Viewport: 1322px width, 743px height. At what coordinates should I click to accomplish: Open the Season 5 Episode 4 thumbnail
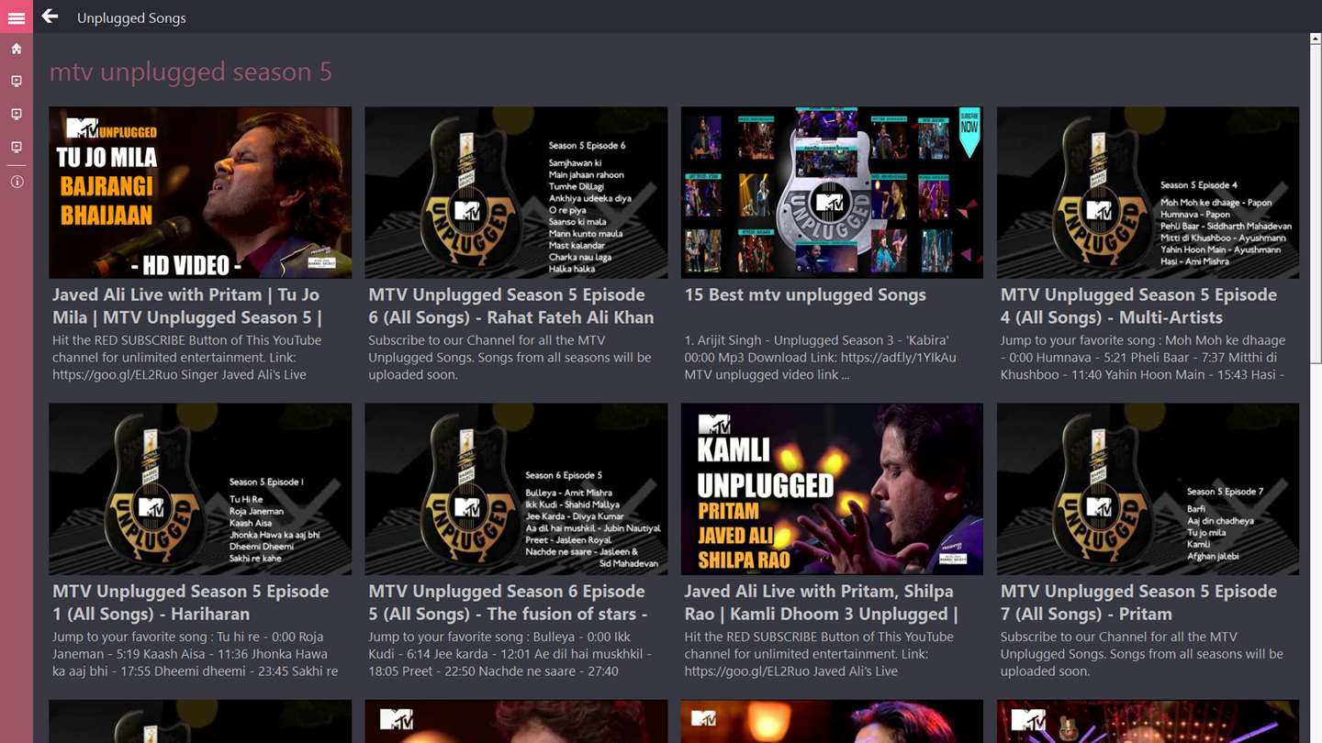click(1148, 193)
